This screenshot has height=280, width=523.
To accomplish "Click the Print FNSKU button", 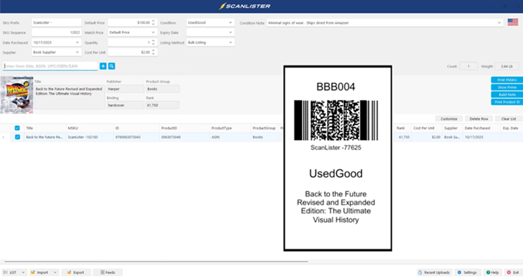I will [x=507, y=80].
